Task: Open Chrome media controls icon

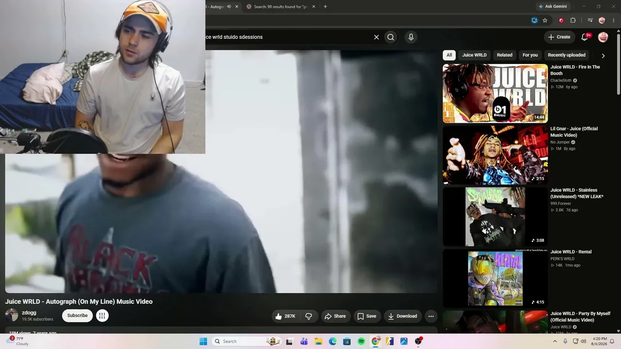Action: coord(590,20)
